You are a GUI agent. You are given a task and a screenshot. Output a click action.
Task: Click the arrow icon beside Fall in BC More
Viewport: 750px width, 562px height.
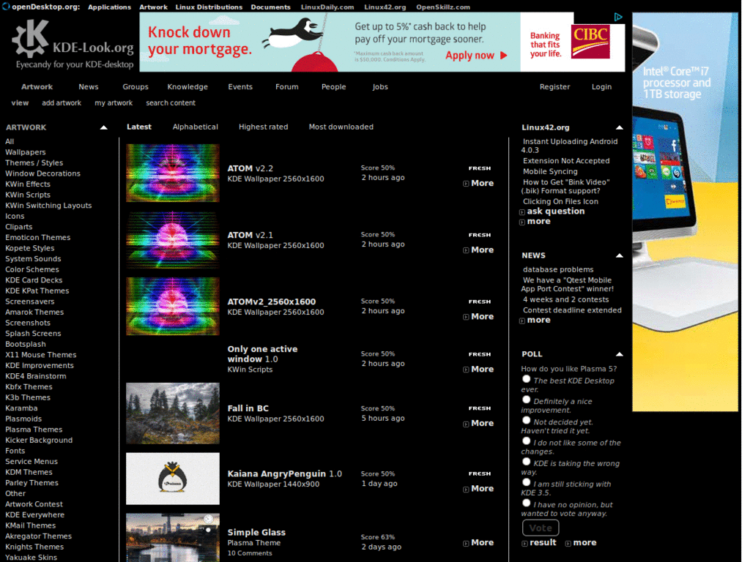coord(466,424)
